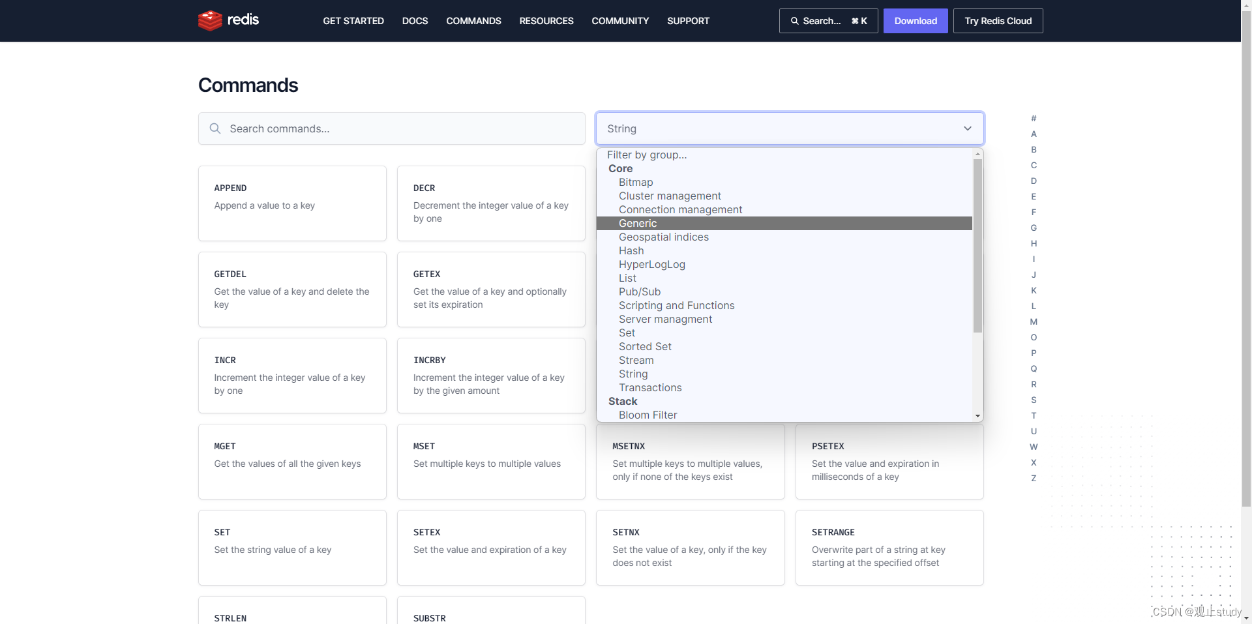The width and height of the screenshot is (1252, 624).
Task: Jump to letter W in alphabet index
Action: click(1034, 447)
